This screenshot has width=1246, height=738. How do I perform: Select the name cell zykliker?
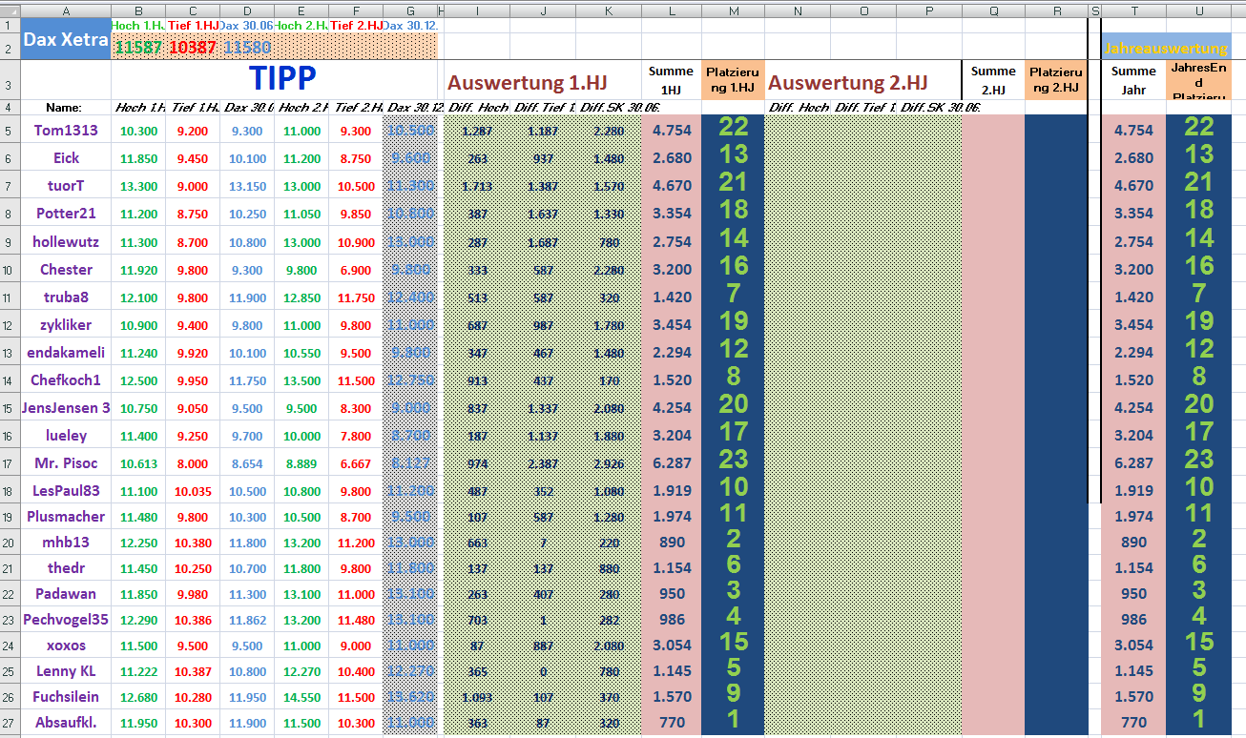point(66,324)
